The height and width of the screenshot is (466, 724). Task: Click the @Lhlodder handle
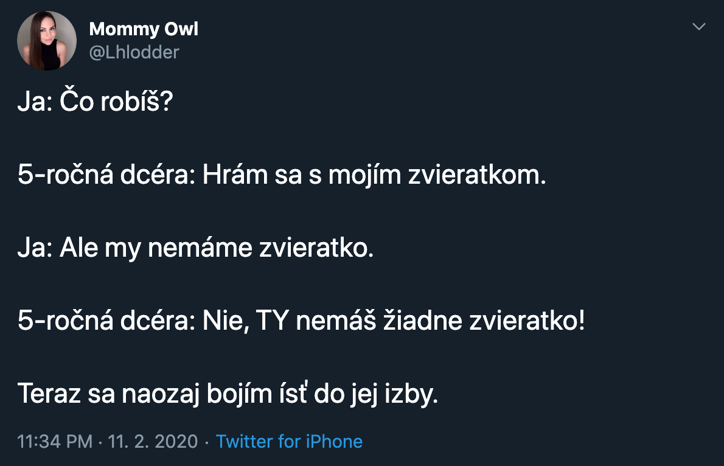(x=134, y=52)
